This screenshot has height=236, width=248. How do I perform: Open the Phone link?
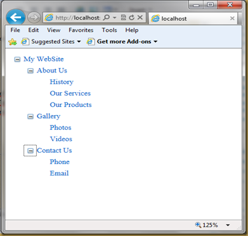coord(60,162)
